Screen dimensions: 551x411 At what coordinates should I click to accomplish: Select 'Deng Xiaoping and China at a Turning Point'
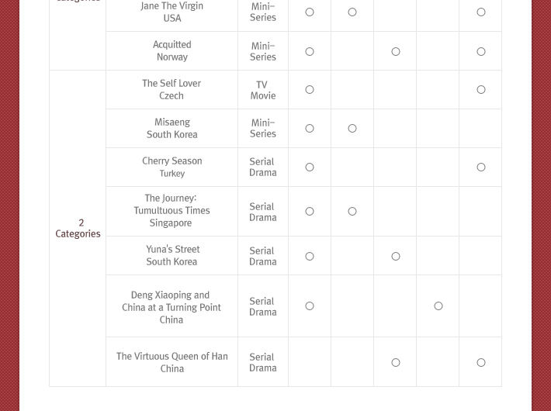click(x=172, y=301)
